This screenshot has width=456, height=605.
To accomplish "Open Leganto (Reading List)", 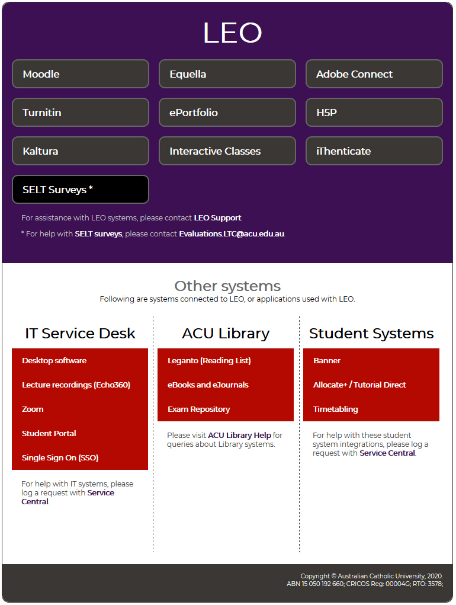I will 209,361.
